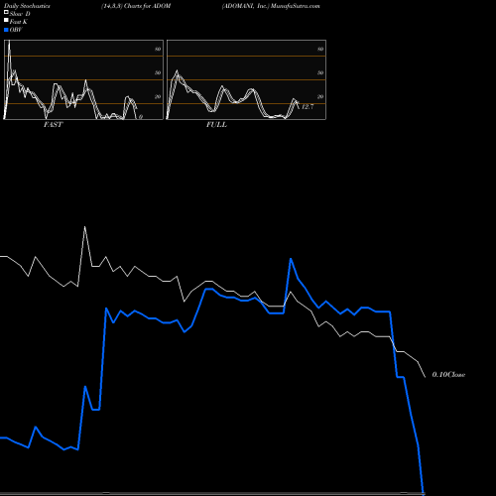Click the FULL chart label
This screenshot has width=496, height=496.
click(216, 125)
